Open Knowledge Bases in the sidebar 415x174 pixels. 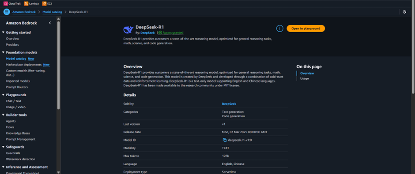coord(18,133)
